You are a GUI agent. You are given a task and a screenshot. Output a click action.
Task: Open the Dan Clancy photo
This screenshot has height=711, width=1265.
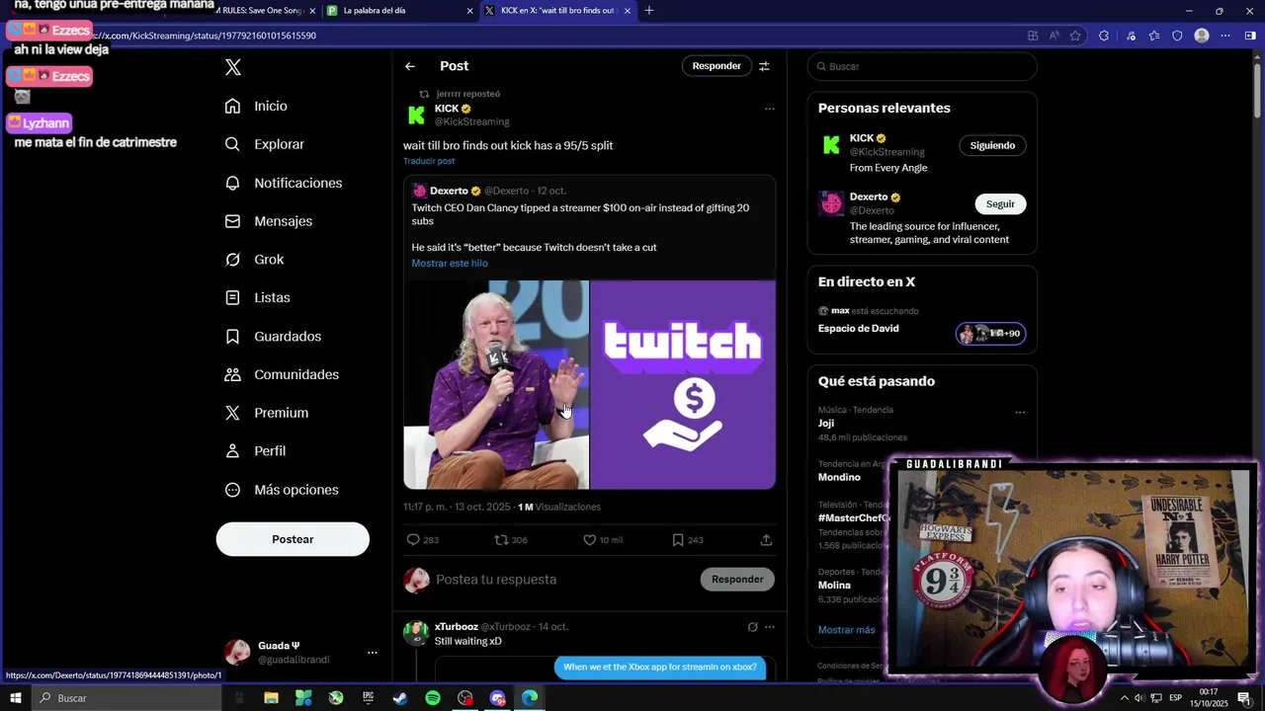[x=496, y=384]
